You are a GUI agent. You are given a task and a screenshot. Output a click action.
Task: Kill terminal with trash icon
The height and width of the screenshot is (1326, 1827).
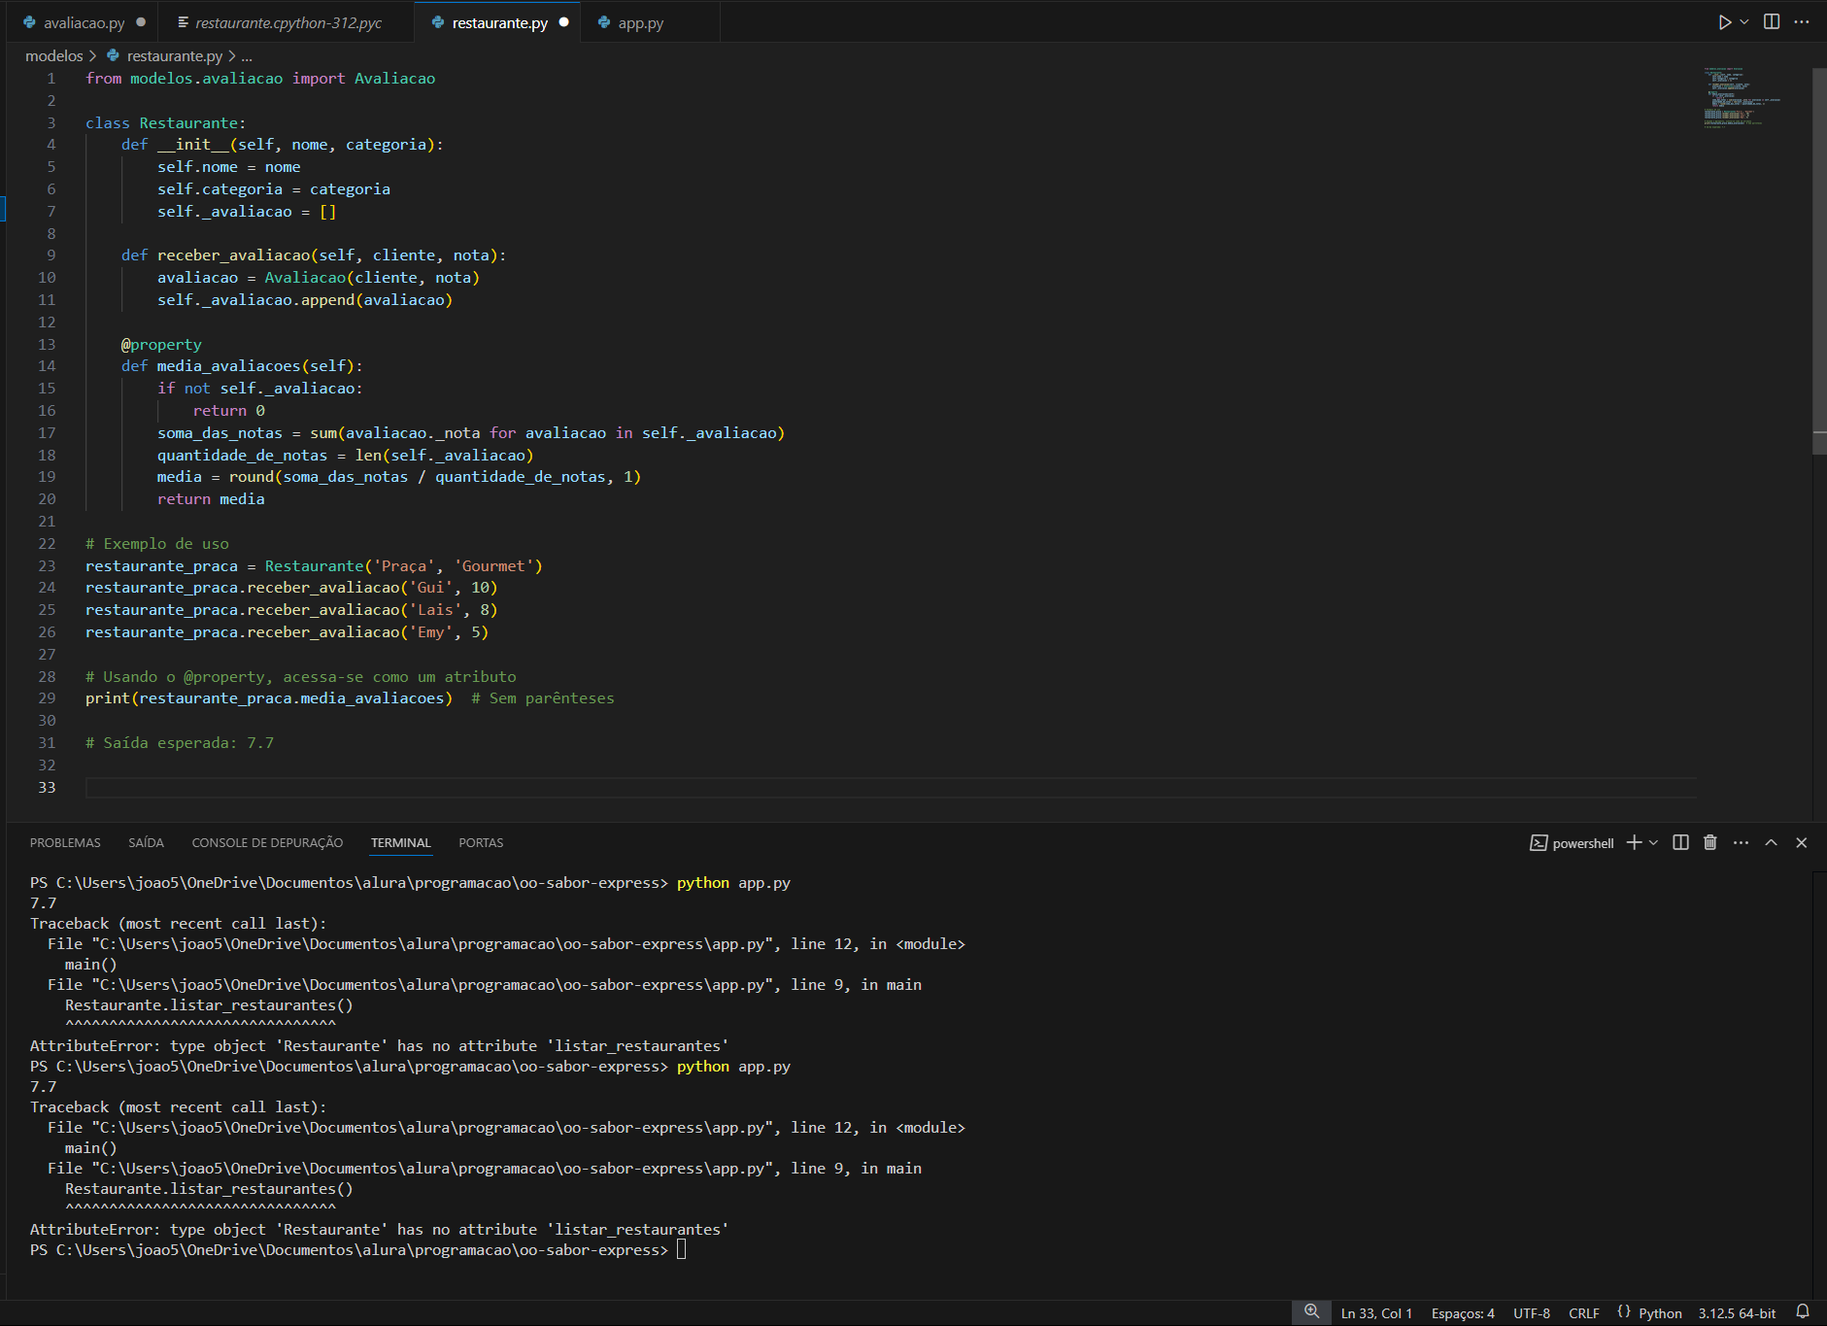[x=1710, y=842]
